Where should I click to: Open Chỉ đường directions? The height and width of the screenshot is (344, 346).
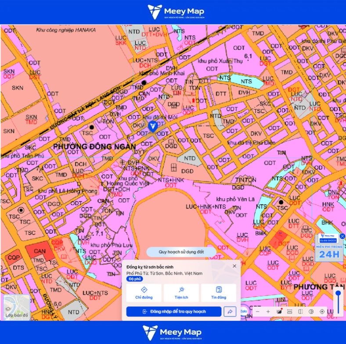(144, 293)
